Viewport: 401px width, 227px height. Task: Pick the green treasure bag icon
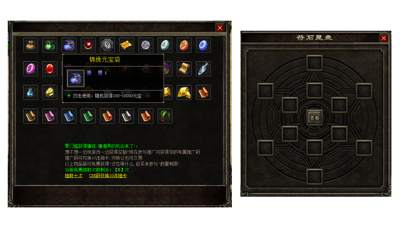(50, 45)
